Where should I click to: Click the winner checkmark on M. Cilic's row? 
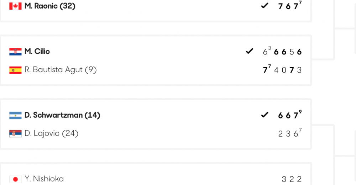(250, 51)
